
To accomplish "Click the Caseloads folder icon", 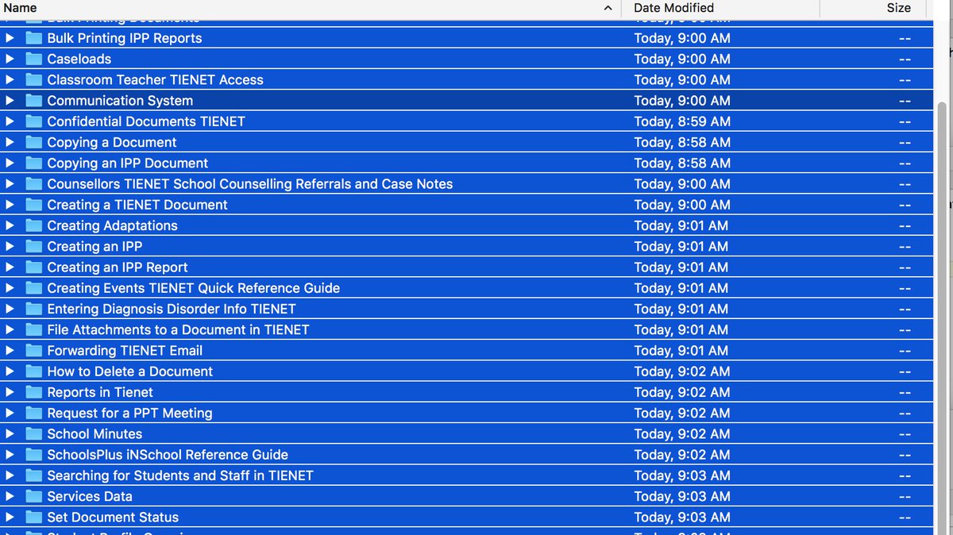I will click(33, 59).
